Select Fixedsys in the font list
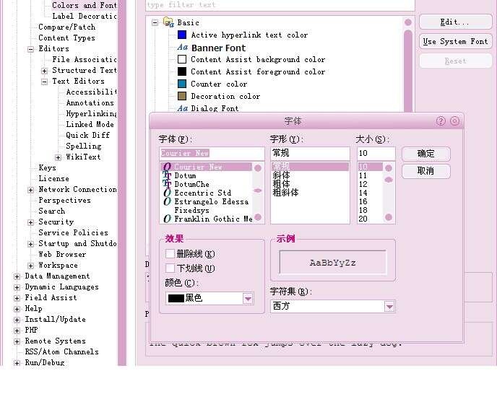 (x=191, y=210)
